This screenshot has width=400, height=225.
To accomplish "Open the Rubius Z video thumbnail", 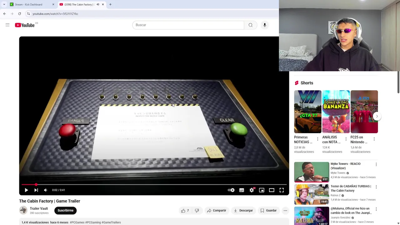I will coord(312,194).
